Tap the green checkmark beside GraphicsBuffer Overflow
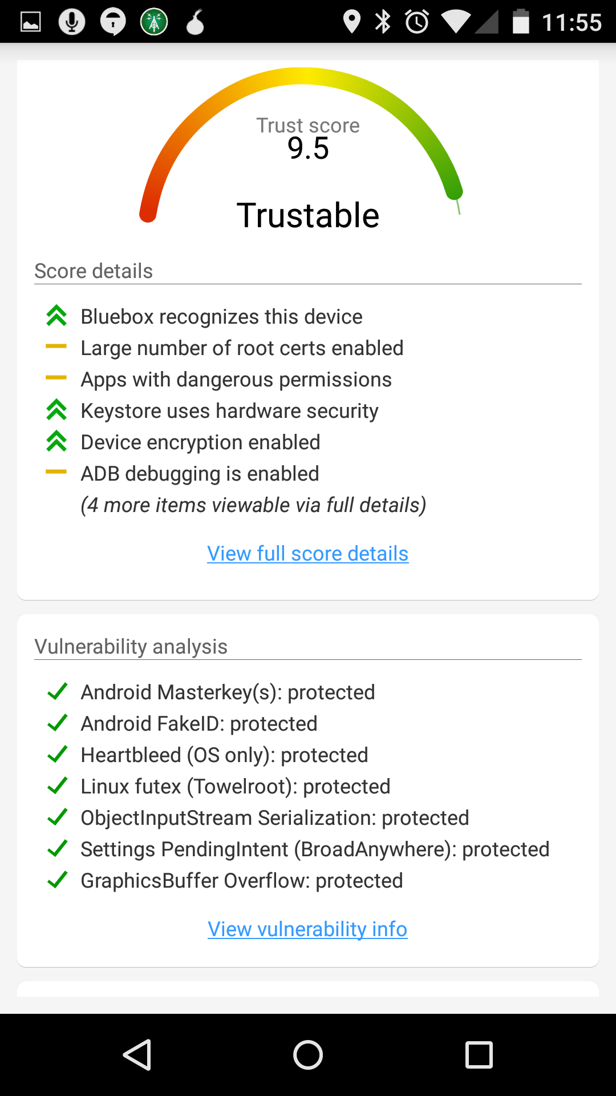 tap(58, 880)
